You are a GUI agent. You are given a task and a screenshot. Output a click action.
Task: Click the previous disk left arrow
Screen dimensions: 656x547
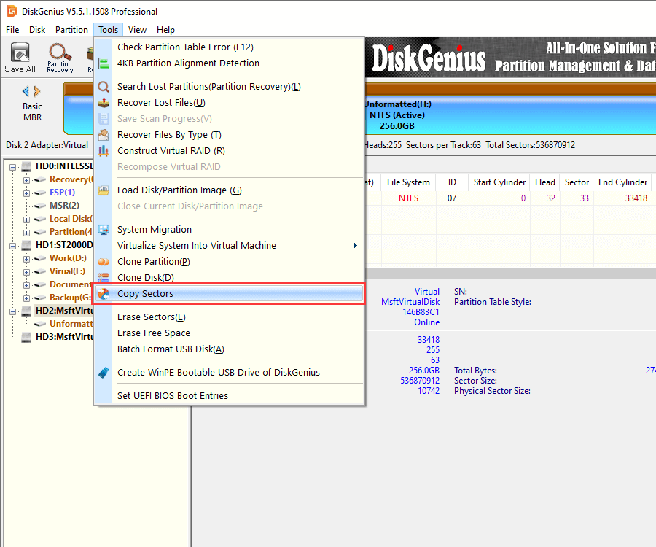[x=26, y=91]
